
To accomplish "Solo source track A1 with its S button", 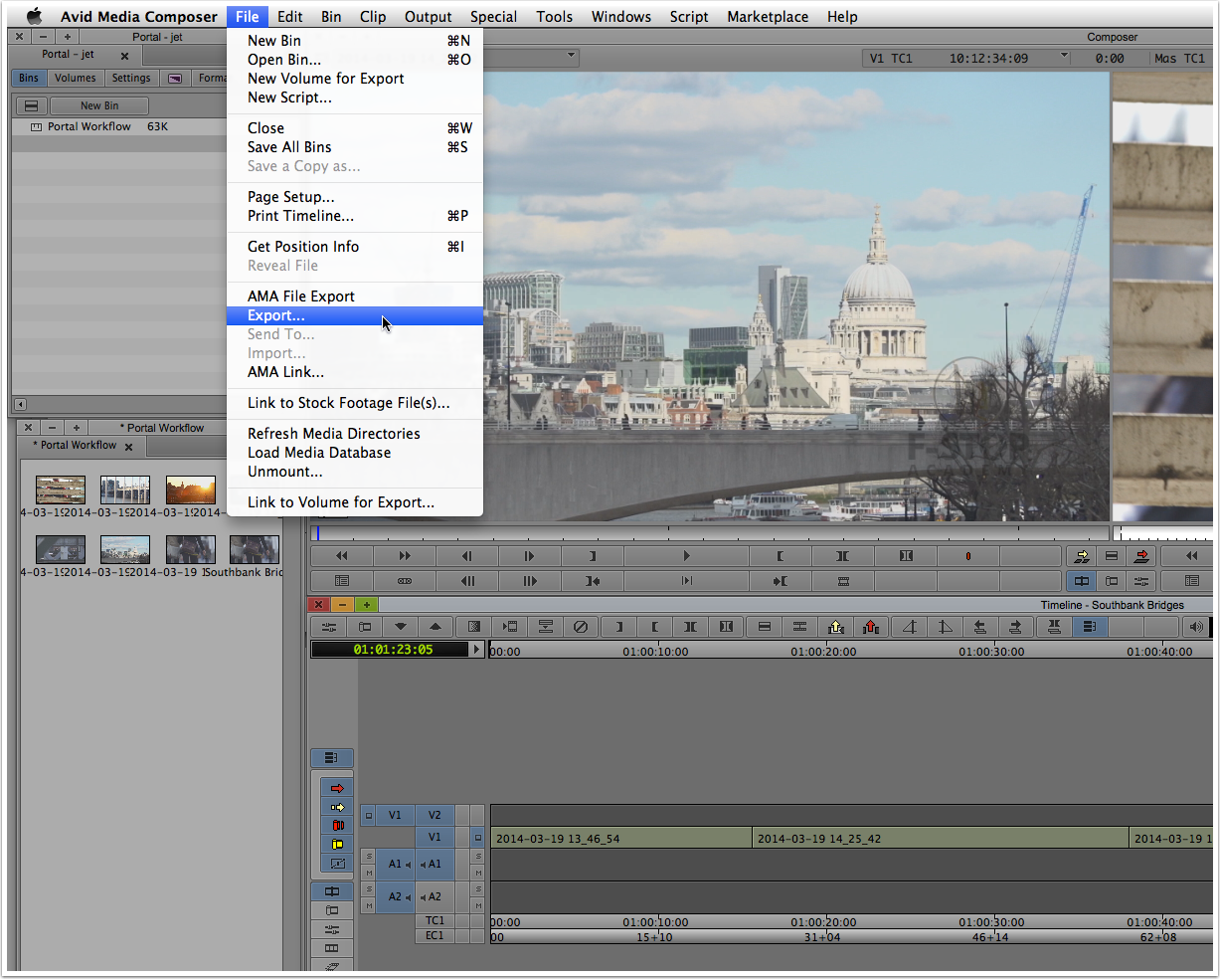I will (x=369, y=857).
